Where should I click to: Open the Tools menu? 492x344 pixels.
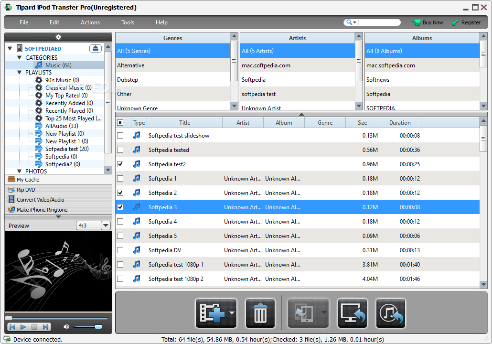[x=128, y=22]
